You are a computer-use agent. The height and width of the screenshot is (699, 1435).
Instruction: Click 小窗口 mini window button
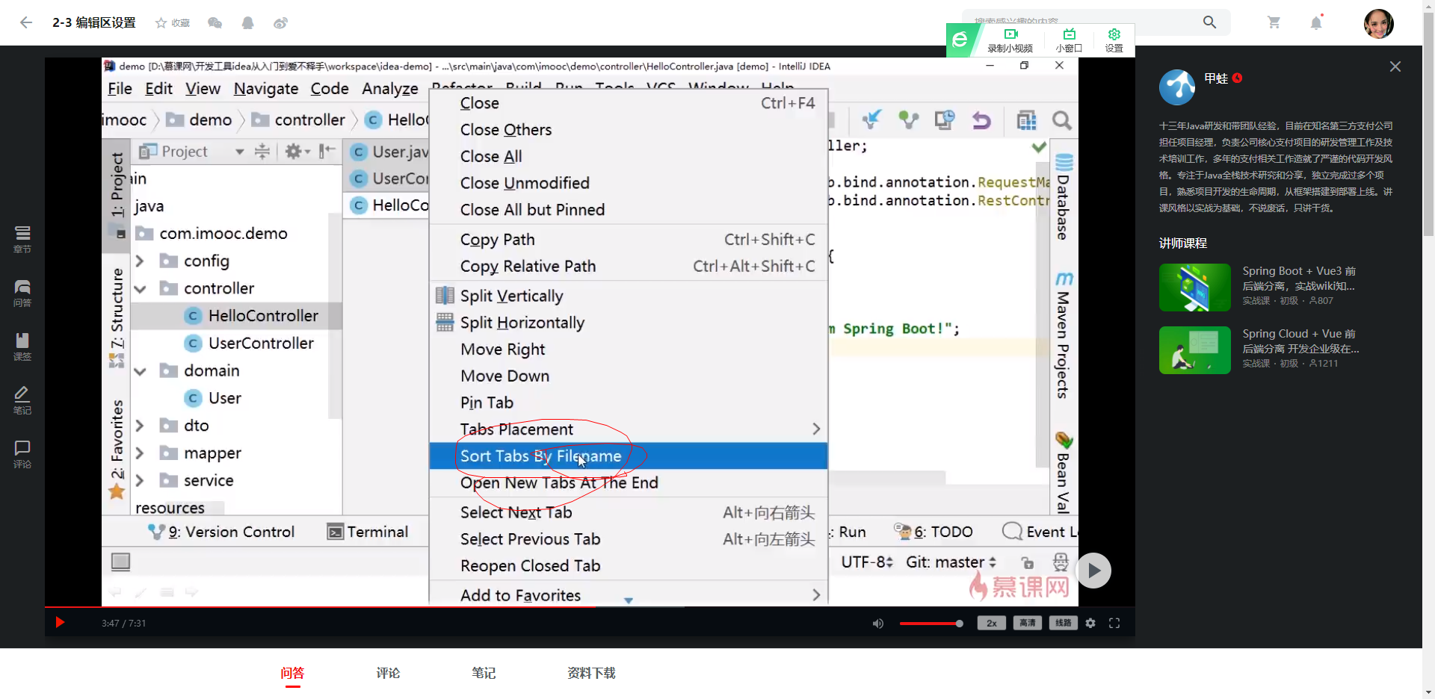pyautogui.click(x=1069, y=40)
